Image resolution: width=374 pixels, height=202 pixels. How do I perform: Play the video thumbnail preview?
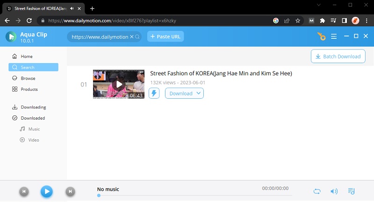[119, 84]
